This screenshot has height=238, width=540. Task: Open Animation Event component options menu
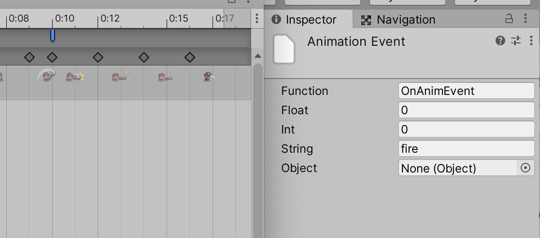531,40
